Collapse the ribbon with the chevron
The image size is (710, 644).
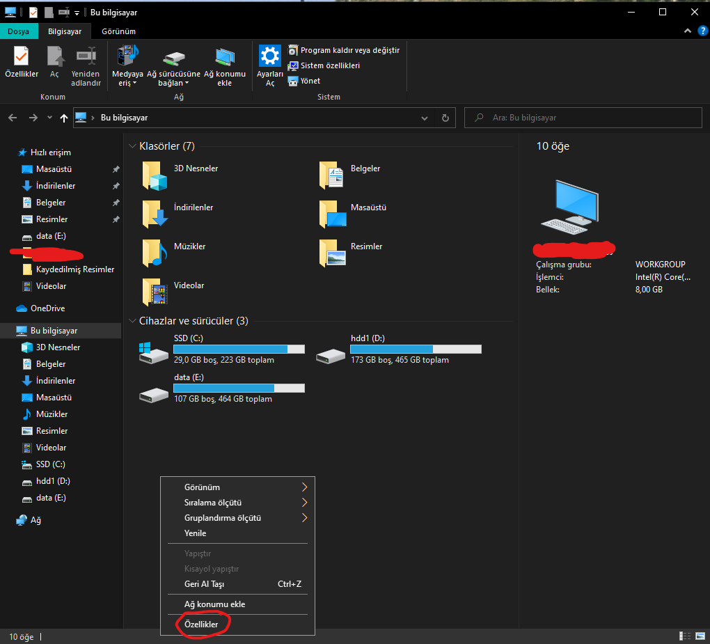tap(687, 31)
